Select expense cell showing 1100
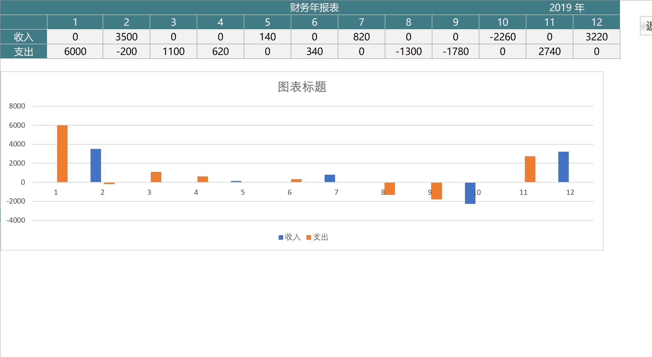652x357 pixels. pos(173,51)
